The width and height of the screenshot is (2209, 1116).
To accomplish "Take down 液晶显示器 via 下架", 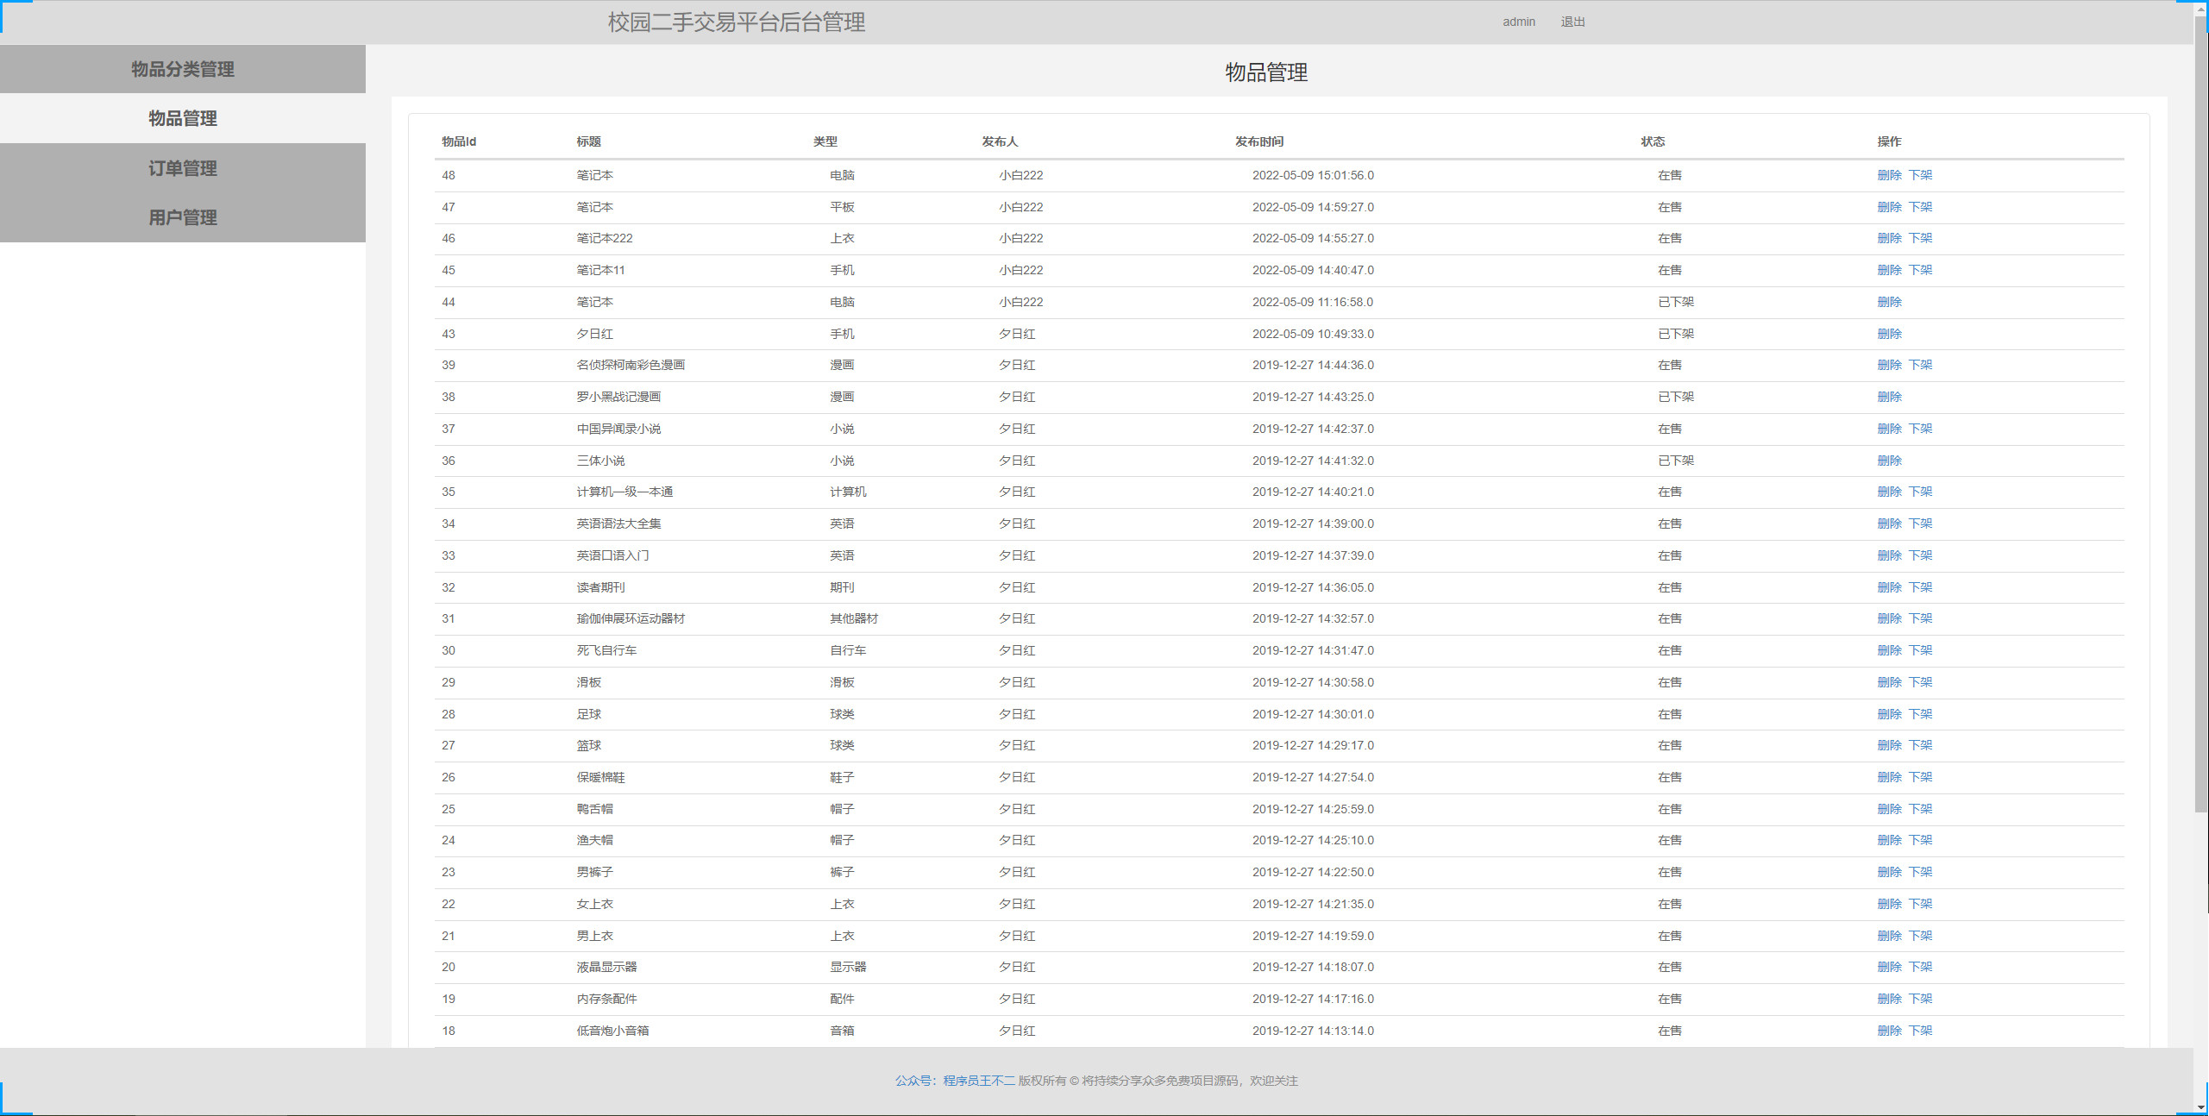I will pos(1922,967).
